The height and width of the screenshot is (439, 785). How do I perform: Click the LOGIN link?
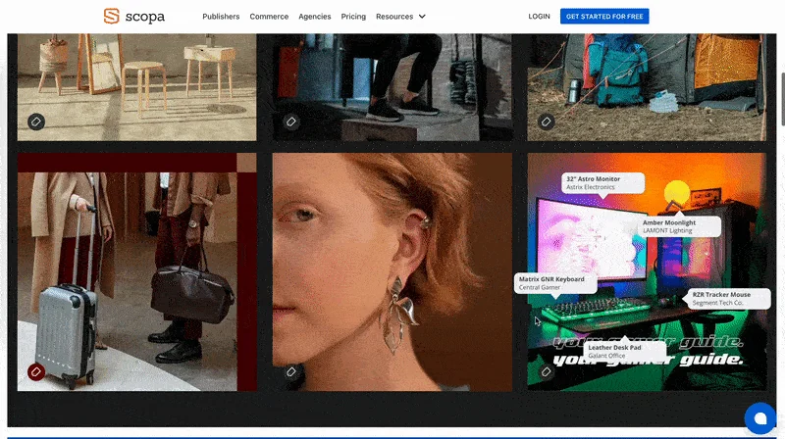tap(539, 17)
